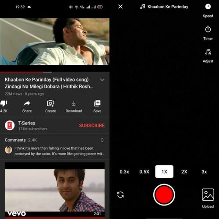
Task: Tap the Share arrow icon
Action: pyautogui.click(x=27, y=103)
